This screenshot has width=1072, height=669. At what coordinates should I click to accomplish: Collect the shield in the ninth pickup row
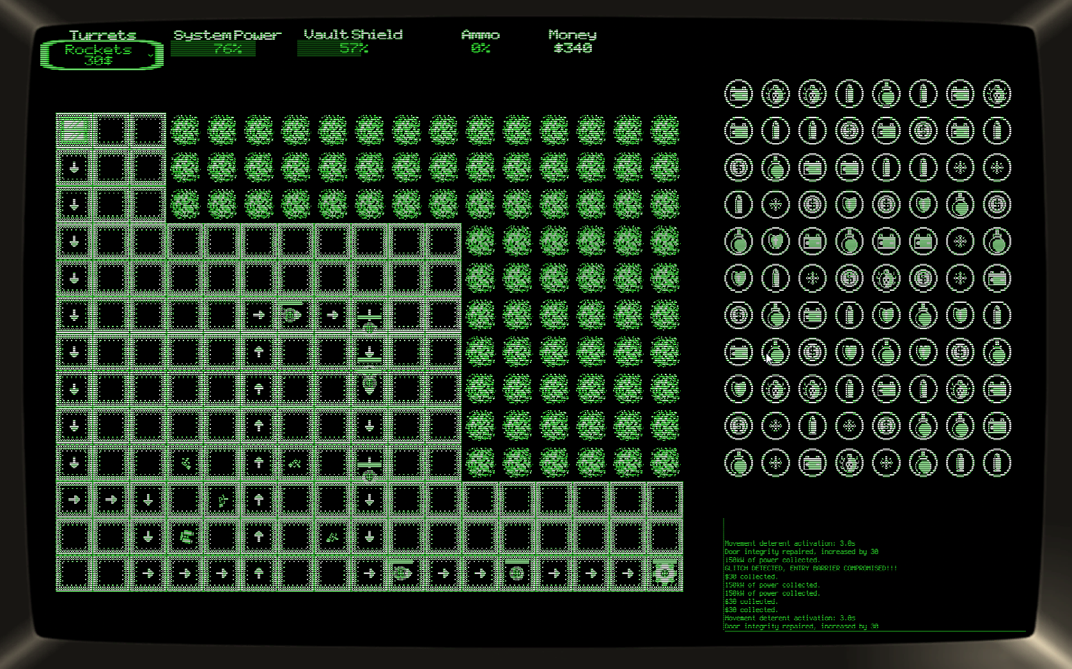pyautogui.click(x=738, y=388)
